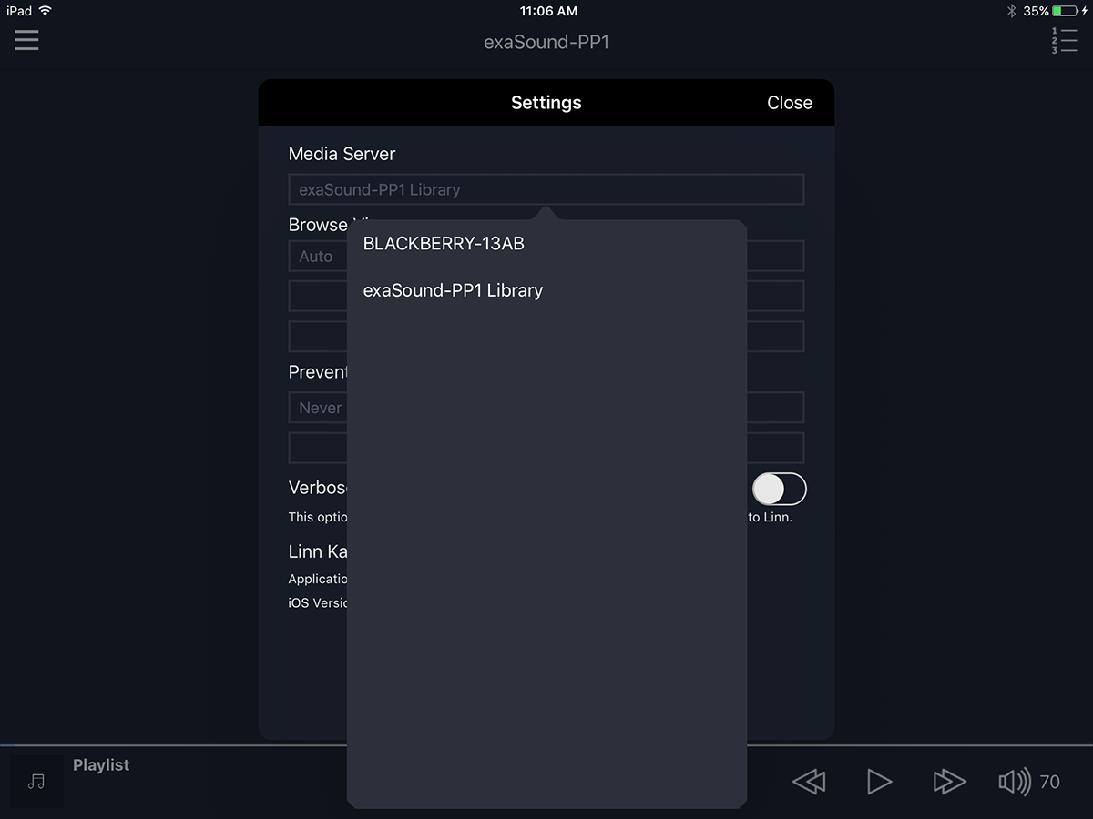Skip back with the rewind icon
Screen dimensions: 1093x819
[809, 782]
